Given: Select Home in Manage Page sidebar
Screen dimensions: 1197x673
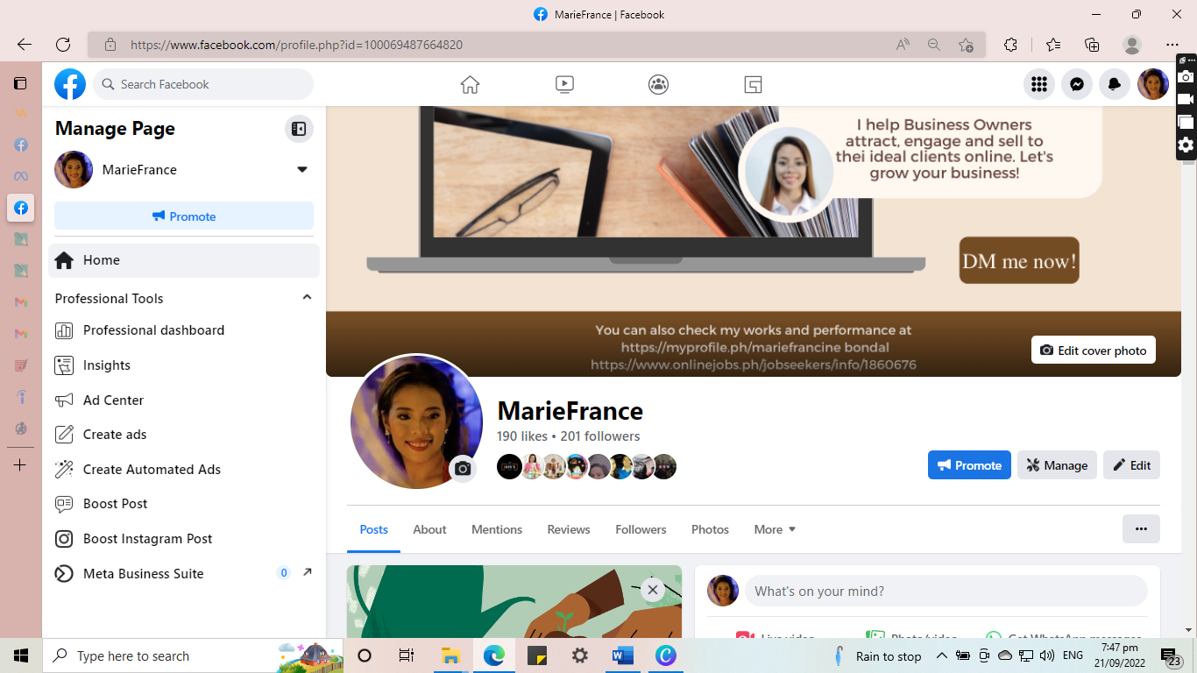Looking at the screenshot, I should click(184, 260).
